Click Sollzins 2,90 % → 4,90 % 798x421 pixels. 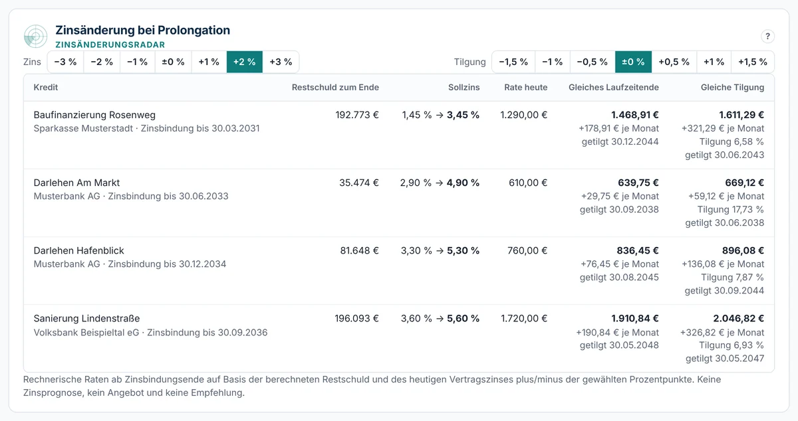(x=440, y=183)
